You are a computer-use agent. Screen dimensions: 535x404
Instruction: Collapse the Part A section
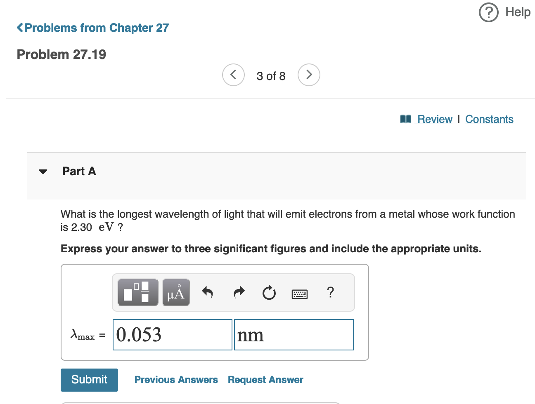pyautogui.click(x=43, y=171)
